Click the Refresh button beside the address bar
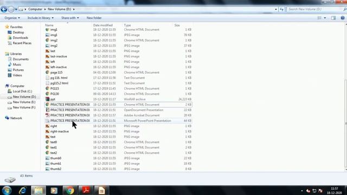347x195 pixels. [x=281, y=9]
